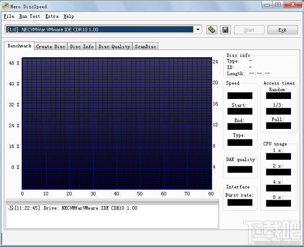Click the Exit button
Viewport: 304px width, 247px height.
point(282,30)
